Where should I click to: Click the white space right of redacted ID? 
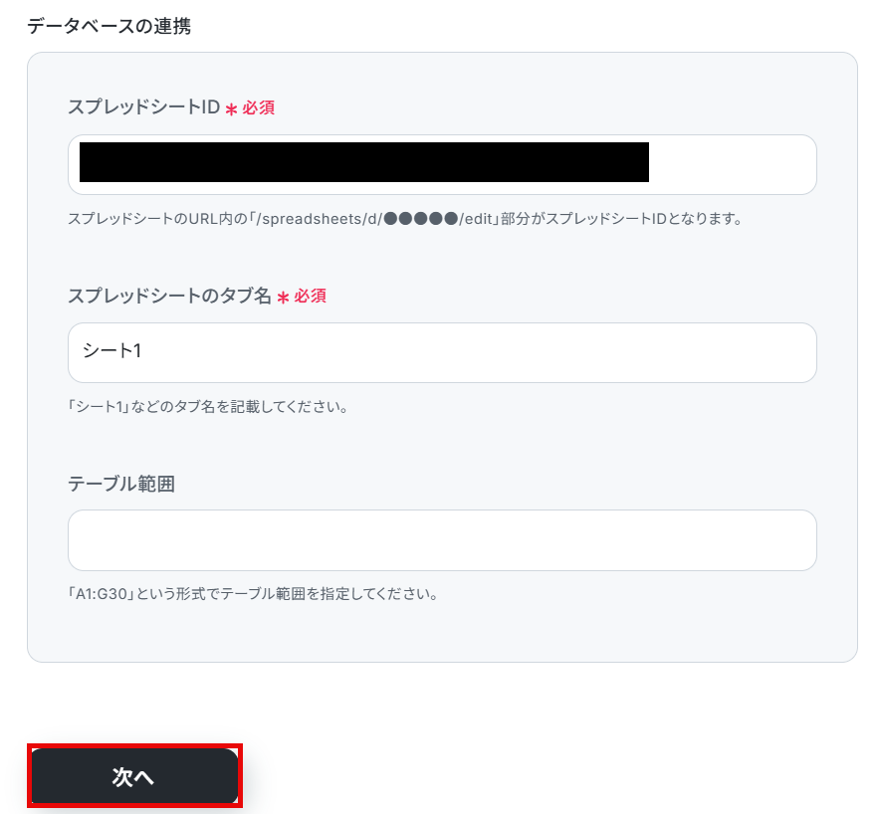pyautogui.click(x=730, y=164)
